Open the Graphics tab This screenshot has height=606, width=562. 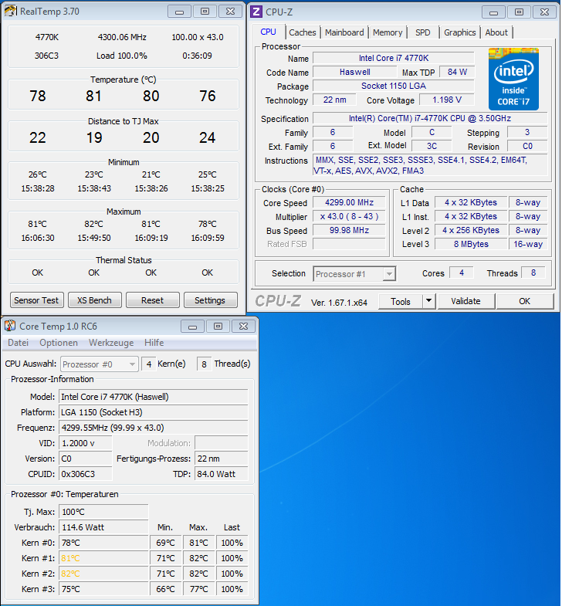pyautogui.click(x=459, y=32)
